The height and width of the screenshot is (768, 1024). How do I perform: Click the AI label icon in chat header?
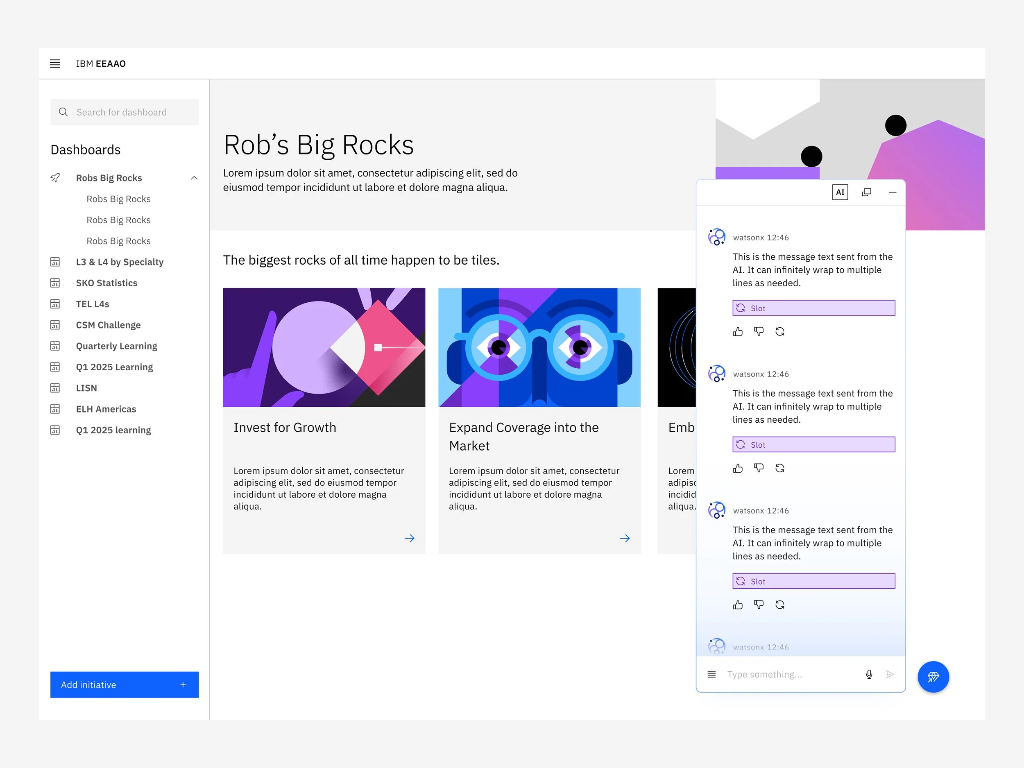(x=840, y=192)
